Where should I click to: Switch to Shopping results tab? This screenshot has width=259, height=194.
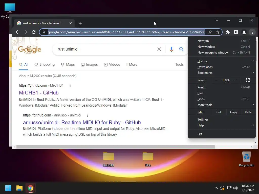(45, 64)
